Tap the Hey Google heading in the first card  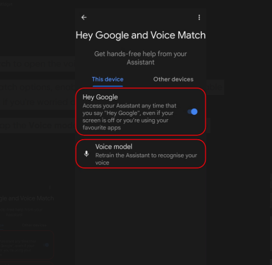[100, 97]
